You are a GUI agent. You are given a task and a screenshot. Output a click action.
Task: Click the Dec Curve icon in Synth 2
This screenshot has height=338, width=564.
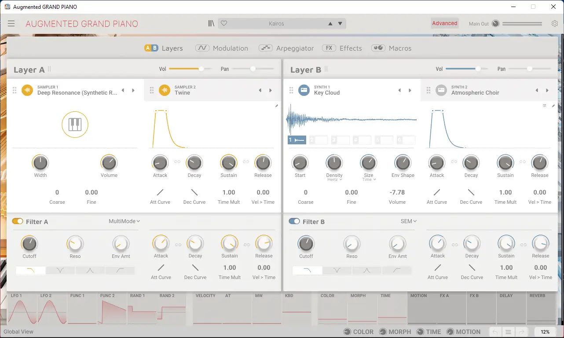pyautogui.click(x=471, y=192)
